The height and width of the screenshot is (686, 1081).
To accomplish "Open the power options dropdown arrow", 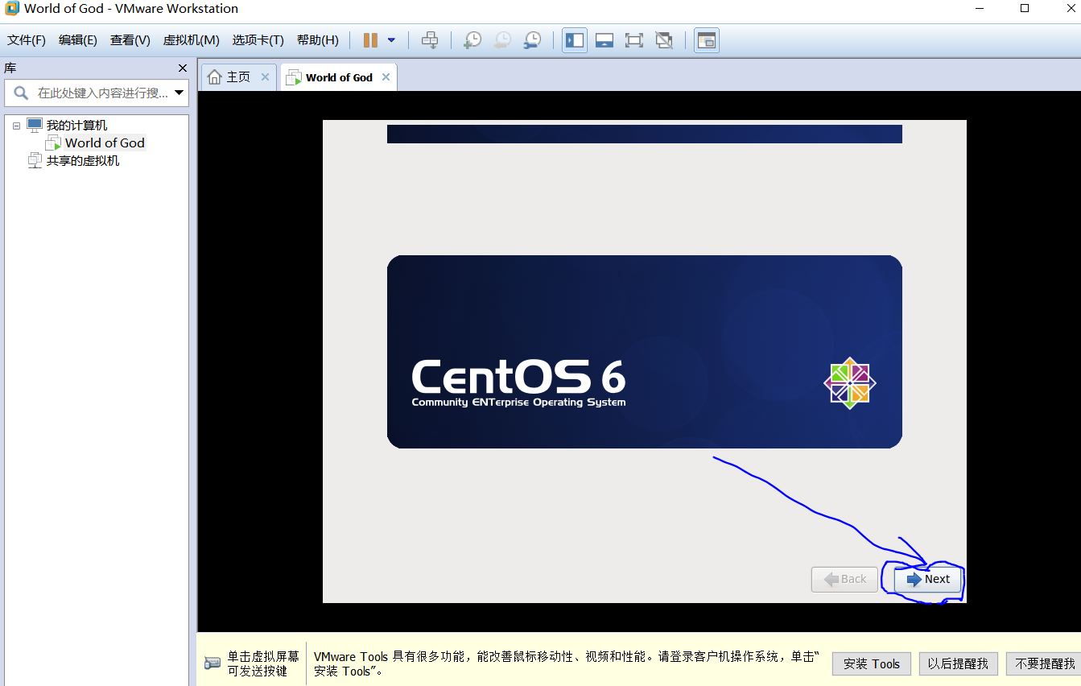I will click(391, 40).
